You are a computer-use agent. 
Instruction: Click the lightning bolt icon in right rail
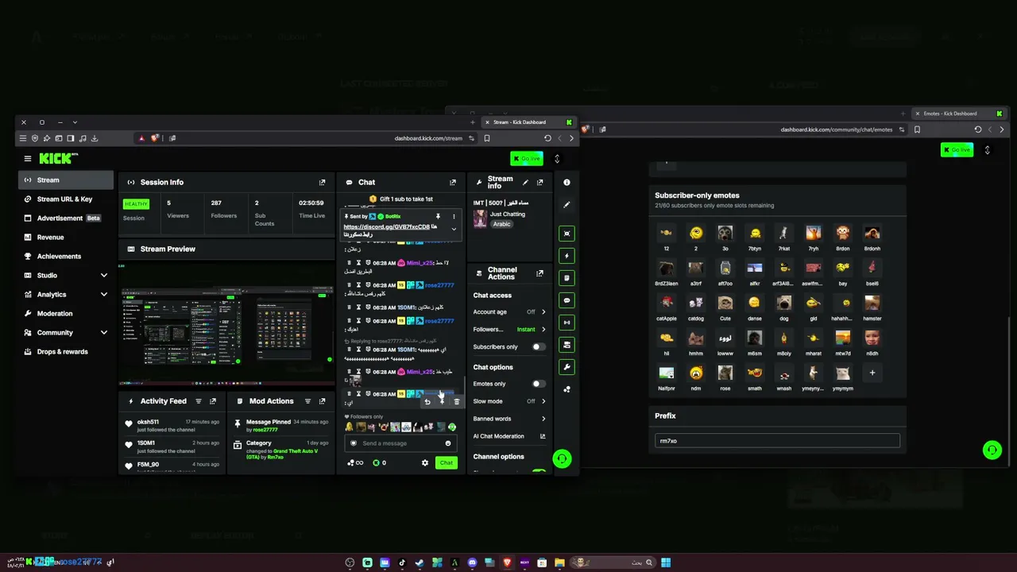(567, 256)
